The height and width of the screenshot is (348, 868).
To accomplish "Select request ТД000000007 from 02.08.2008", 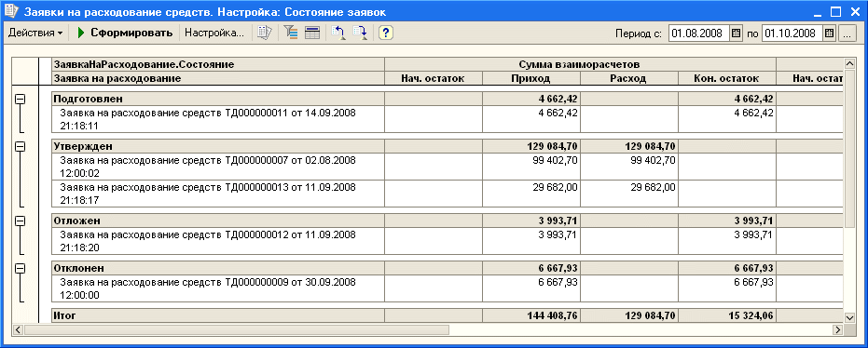I will [x=218, y=167].
